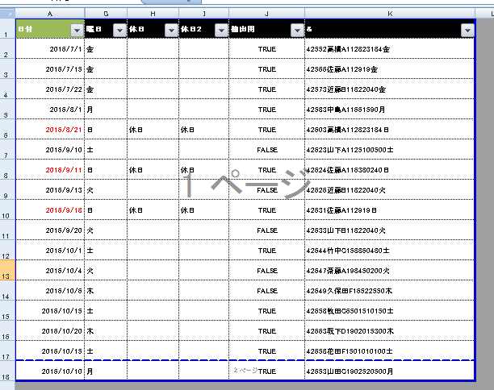Click the Select All corner button
Viewport: 494px width, 390px height.
tap(7, 14)
